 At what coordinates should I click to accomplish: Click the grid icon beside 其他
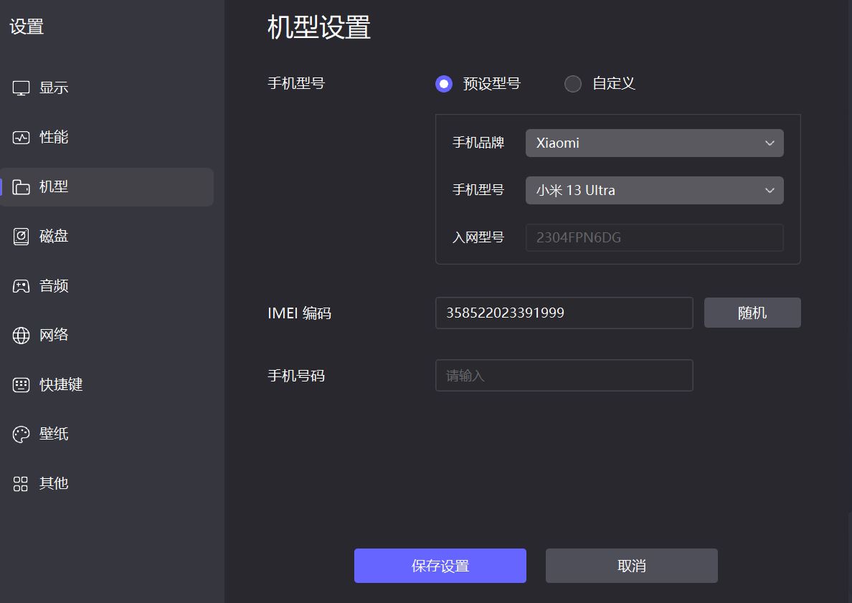(22, 483)
